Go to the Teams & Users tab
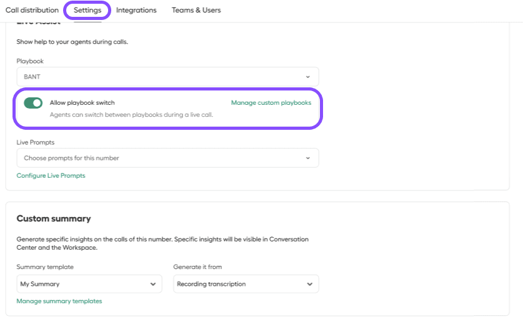Image resolution: width=523 pixels, height=327 pixels. 196,10
